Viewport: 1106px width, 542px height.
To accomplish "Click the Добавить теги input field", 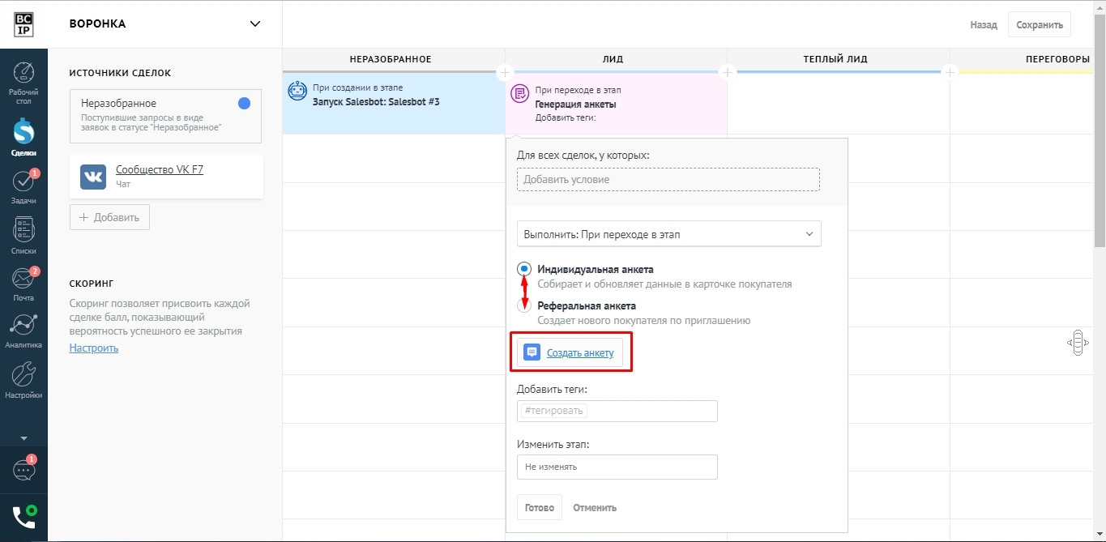I will click(617, 411).
